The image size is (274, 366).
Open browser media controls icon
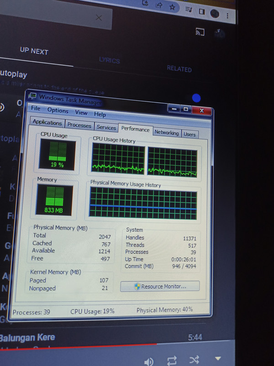click(189, 9)
